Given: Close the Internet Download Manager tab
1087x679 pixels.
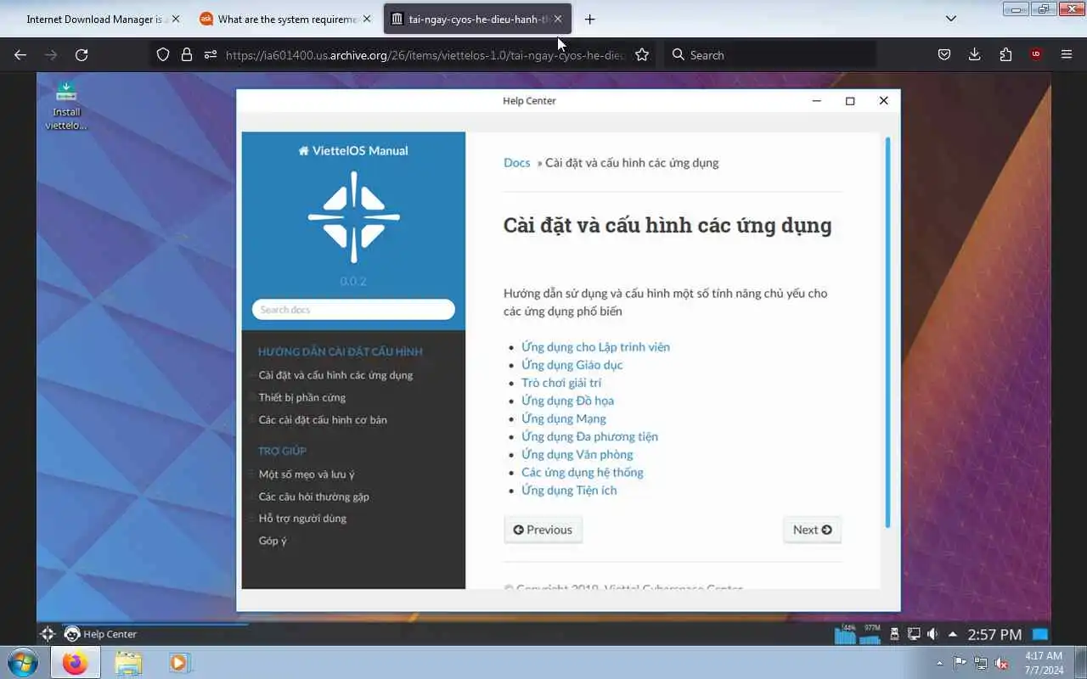Looking at the screenshot, I should 175,19.
